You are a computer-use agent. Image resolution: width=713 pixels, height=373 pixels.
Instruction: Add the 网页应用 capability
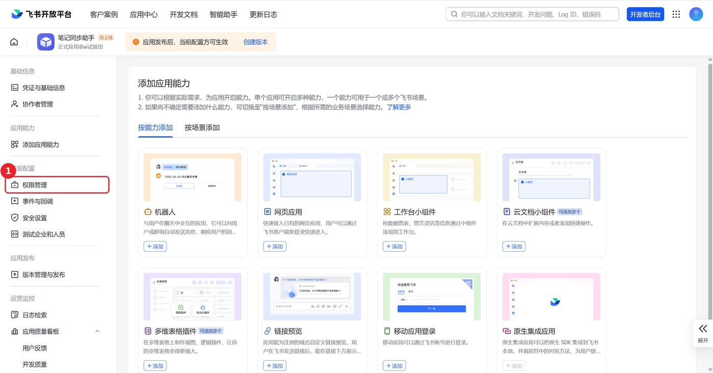(275, 246)
